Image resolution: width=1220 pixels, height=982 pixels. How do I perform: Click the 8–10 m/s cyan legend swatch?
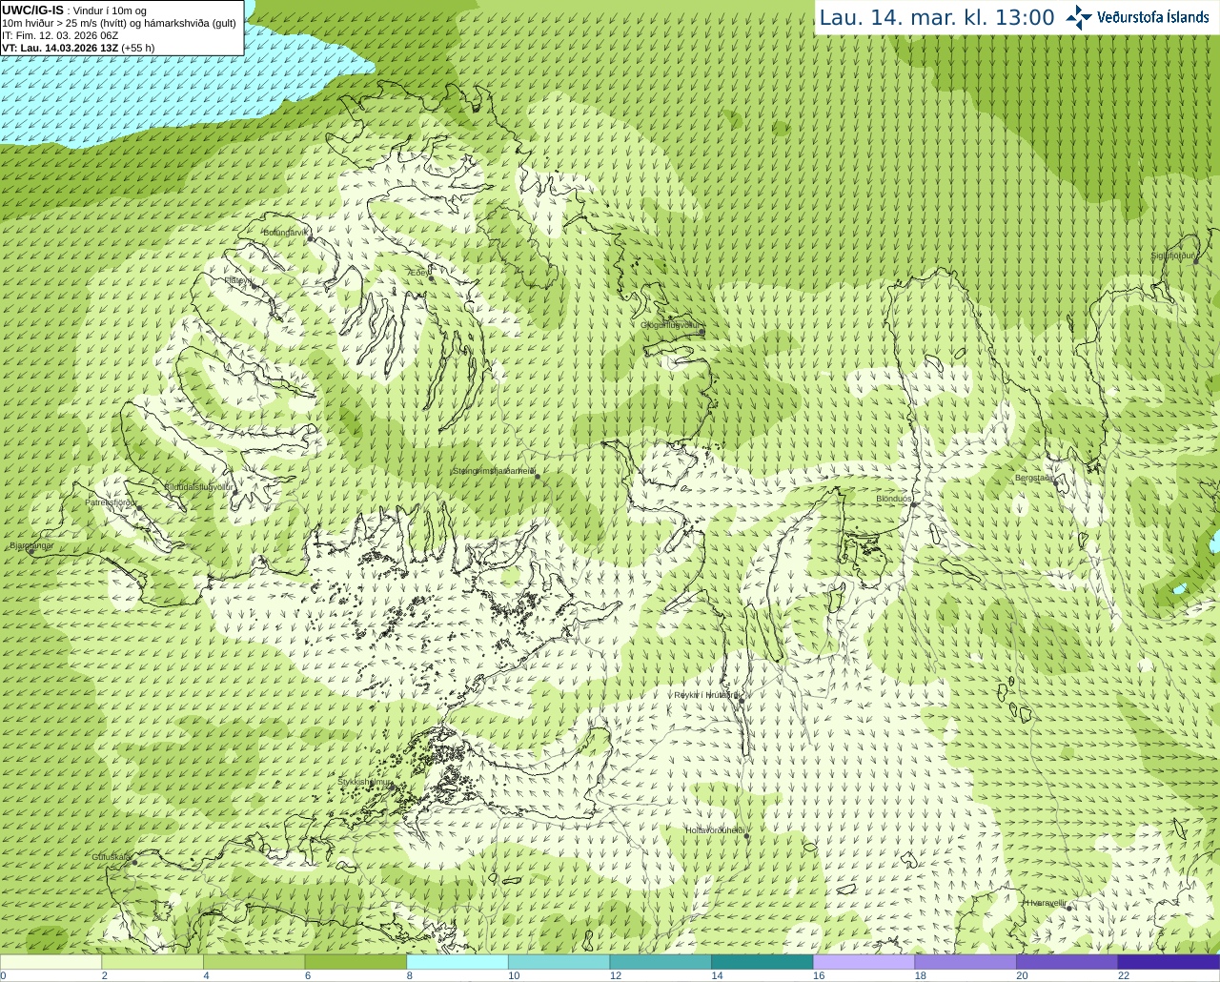click(457, 962)
